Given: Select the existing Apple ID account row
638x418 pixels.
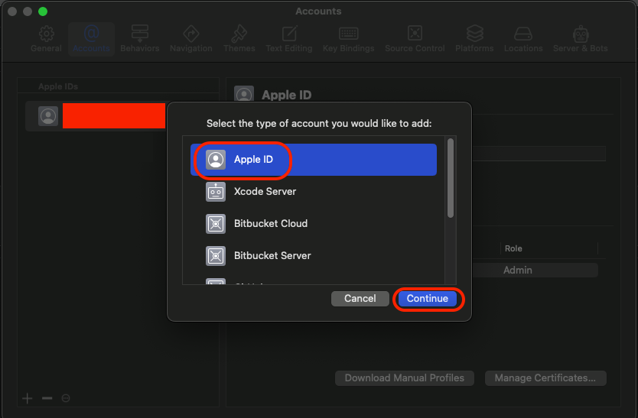Looking at the screenshot, I should pyautogui.click(x=96, y=116).
